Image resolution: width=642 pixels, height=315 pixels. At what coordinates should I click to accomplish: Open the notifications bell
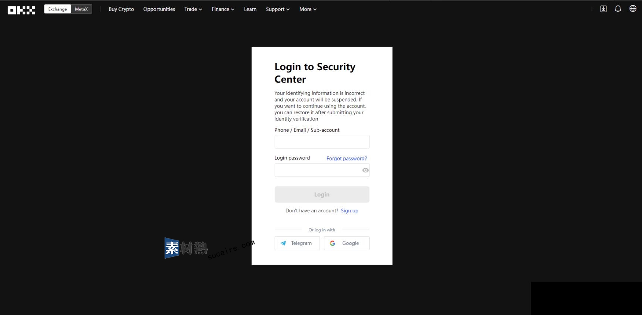pyautogui.click(x=618, y=9)
